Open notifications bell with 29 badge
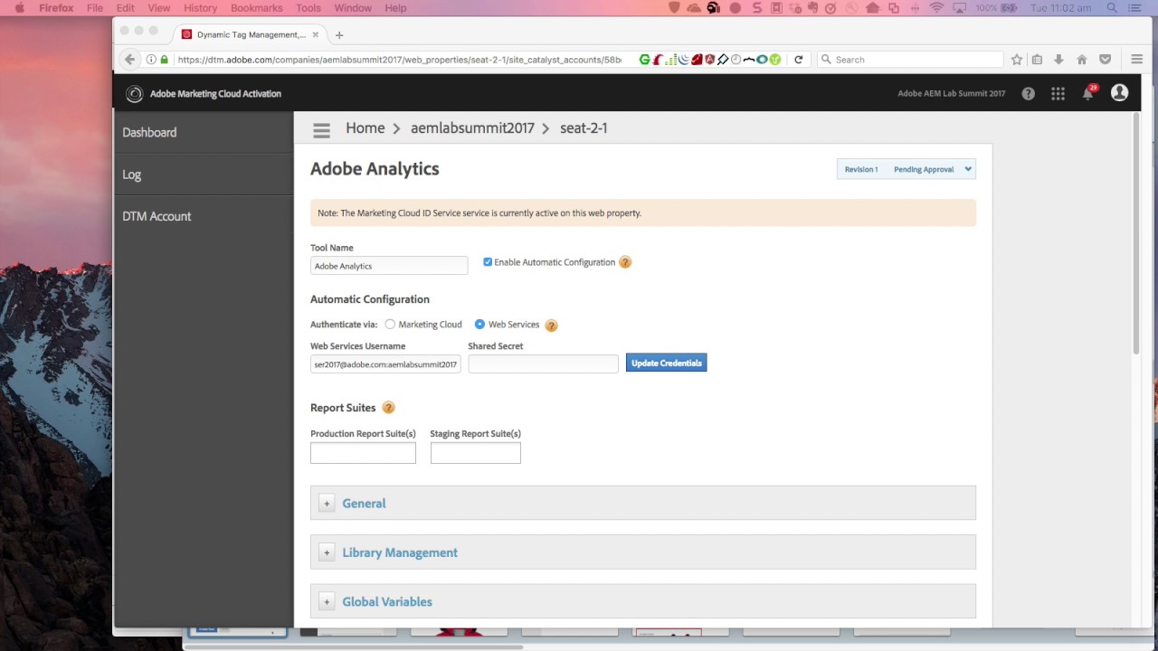Image resolution: width=1158 pixels, height=651 pixels. coord(1088,93)
